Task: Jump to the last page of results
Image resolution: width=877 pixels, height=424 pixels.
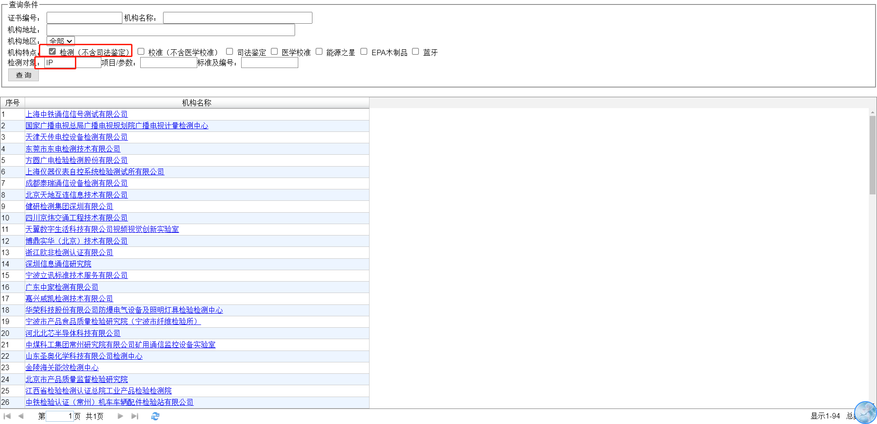Action: 135,416
